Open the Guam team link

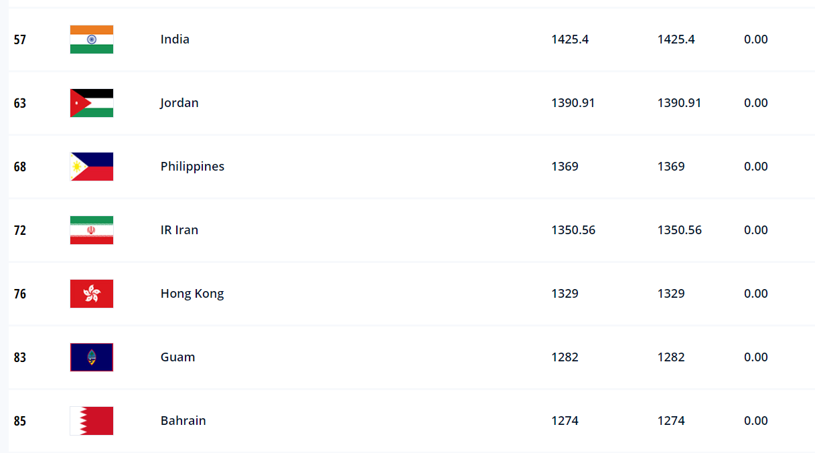(x=178, y=357)
